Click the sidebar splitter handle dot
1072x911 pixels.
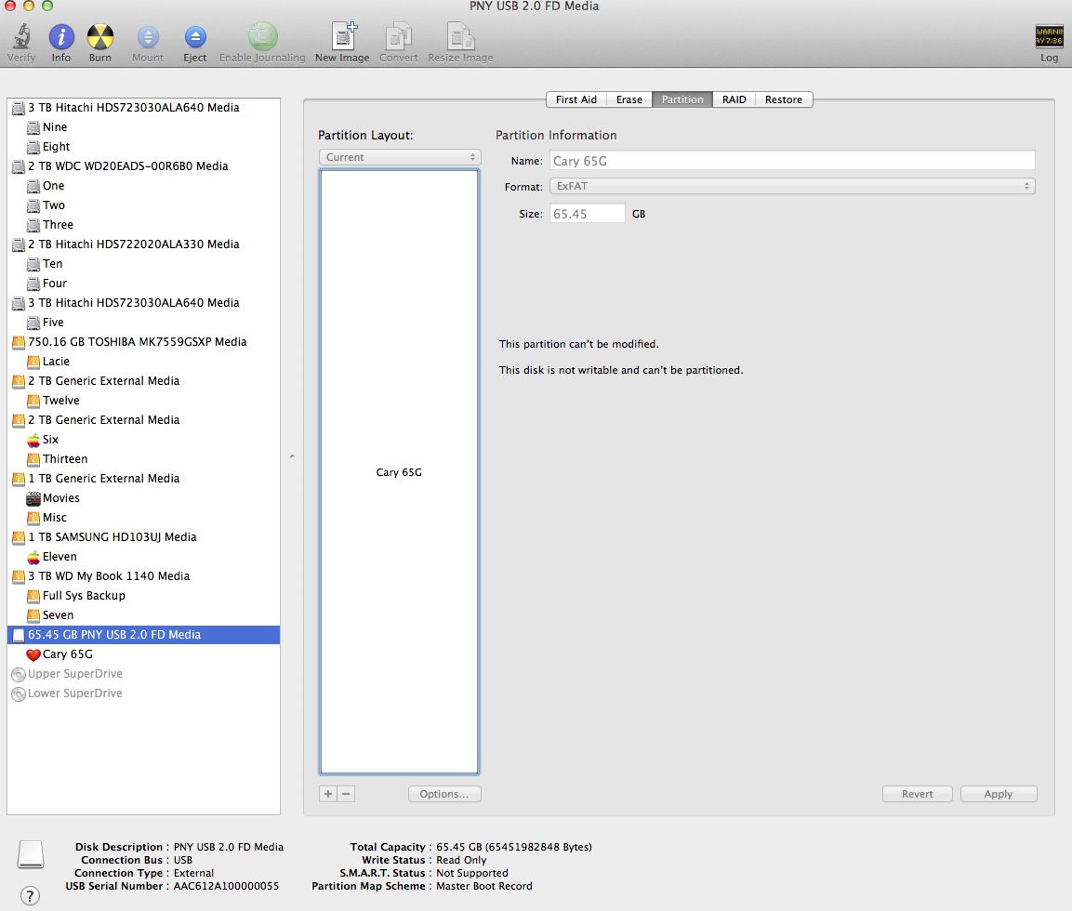[292, 455]
